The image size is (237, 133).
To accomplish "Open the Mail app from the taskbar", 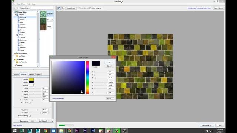I will click(53, 131).
